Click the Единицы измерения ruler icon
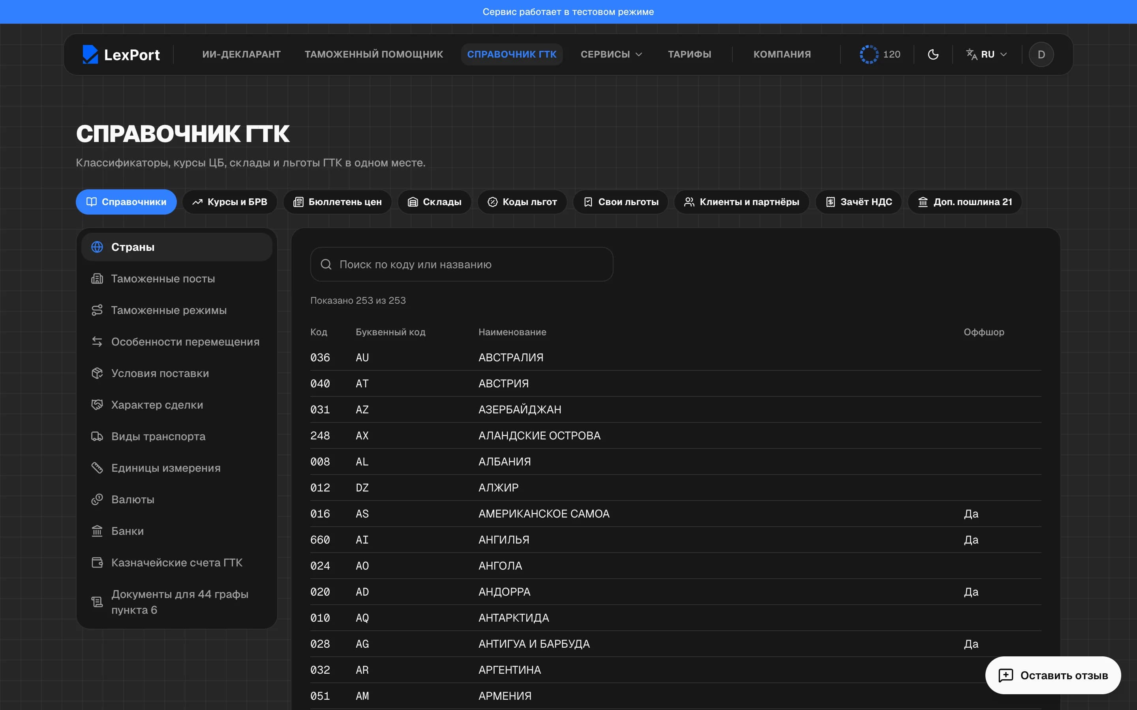Screen dimensions: 1137x710 coord(97,468)
